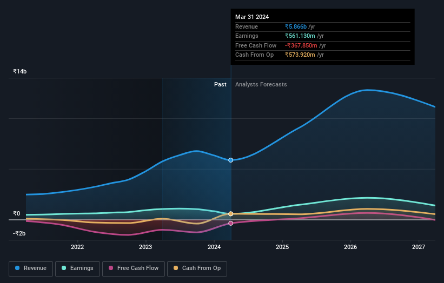Click the 2022 x-axis label
Screen dimensions: 444x283
click(x=77, y=247)
